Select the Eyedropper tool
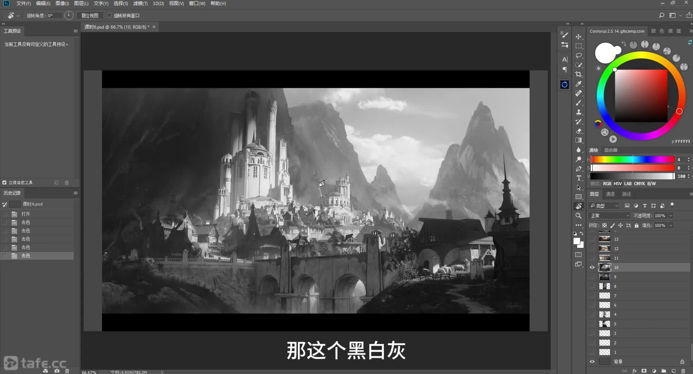The width and height of the screenshot is (693, 374). point(578,84)
